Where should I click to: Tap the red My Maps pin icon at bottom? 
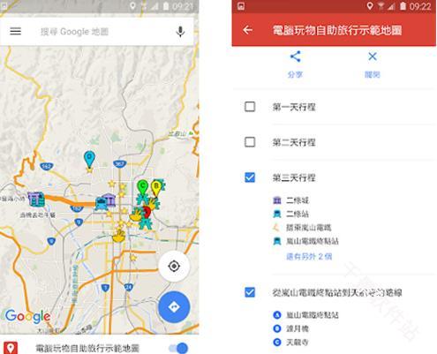(x=11, y=348)
